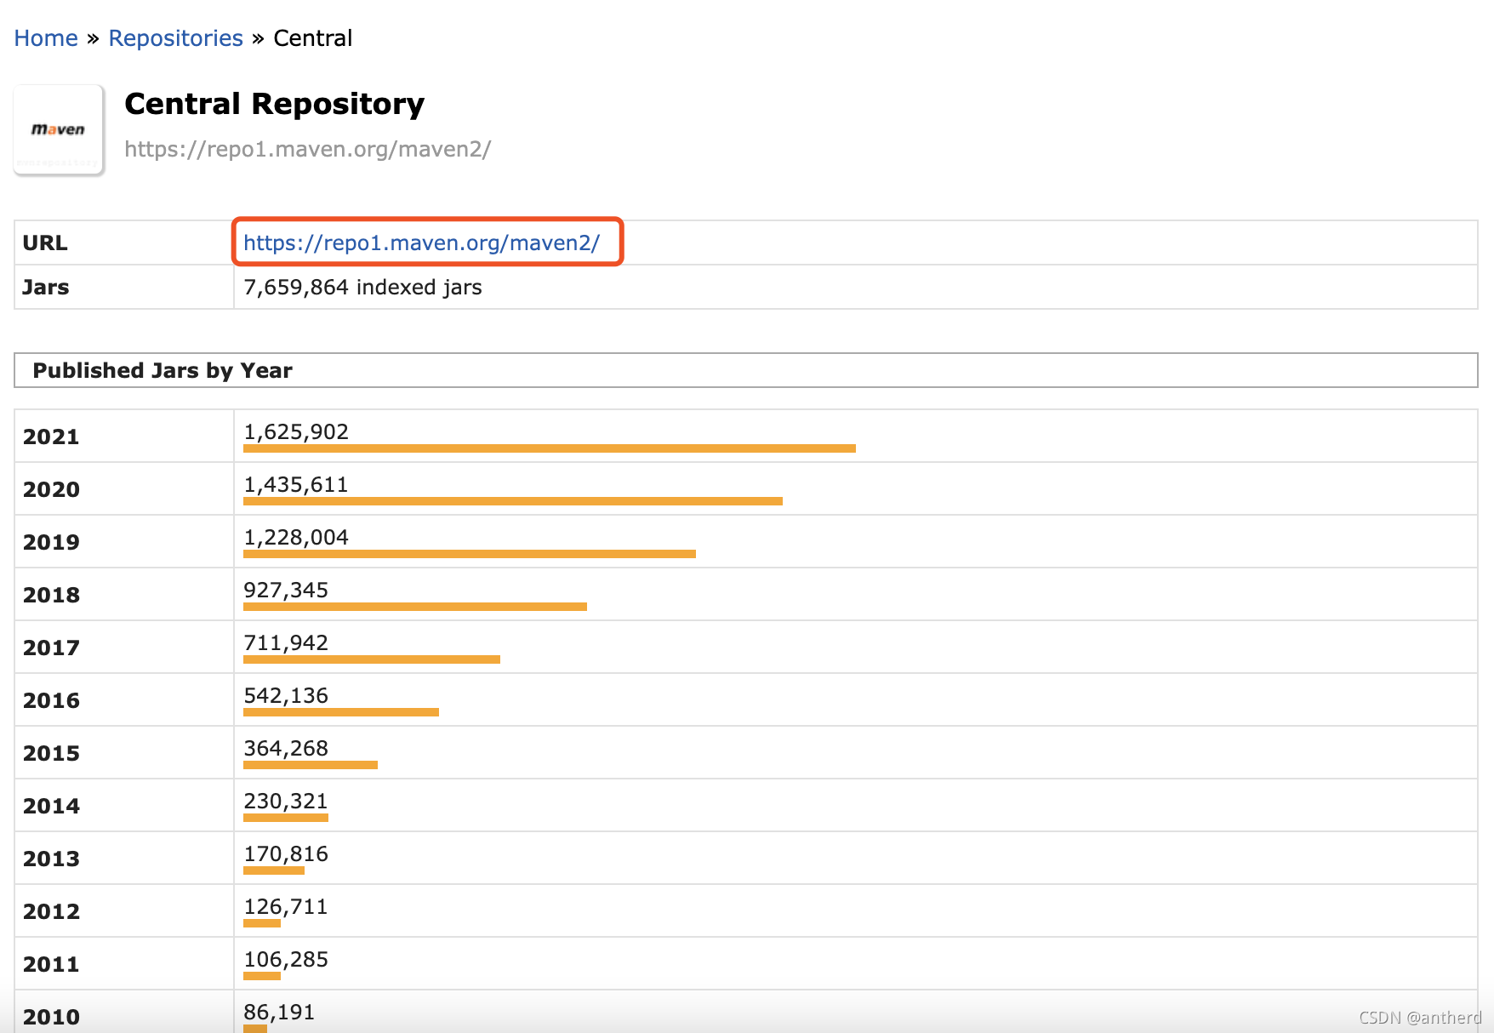Click the 2011 year row label
The height and width of the screenshot is (1033, 1494).
coord(51,964)
